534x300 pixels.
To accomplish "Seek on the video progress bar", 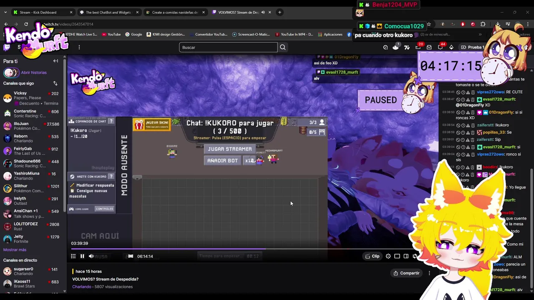I will tap(242, 249).
